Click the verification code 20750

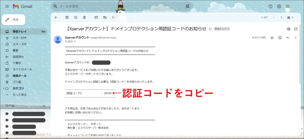pos(108,93)
